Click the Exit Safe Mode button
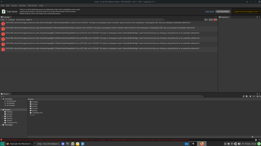The width and height of the screenshot is (261, 146). click(x=223, y=11)
